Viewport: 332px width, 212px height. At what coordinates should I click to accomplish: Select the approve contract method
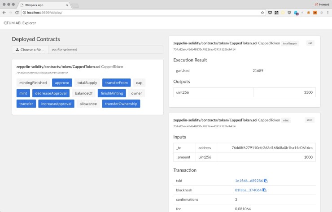click(62, 82)
